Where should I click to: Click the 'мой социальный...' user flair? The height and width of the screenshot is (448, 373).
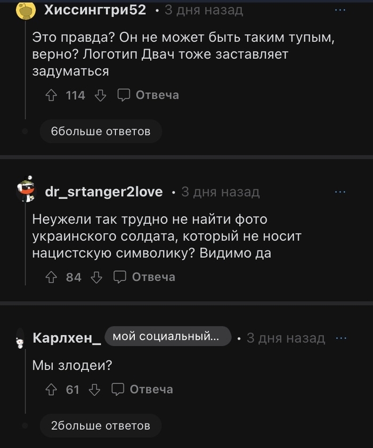click(168, 337)
